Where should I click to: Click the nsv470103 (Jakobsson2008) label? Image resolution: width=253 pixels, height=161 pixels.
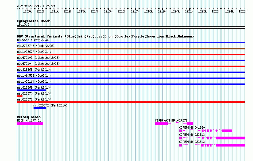point(38,58)
